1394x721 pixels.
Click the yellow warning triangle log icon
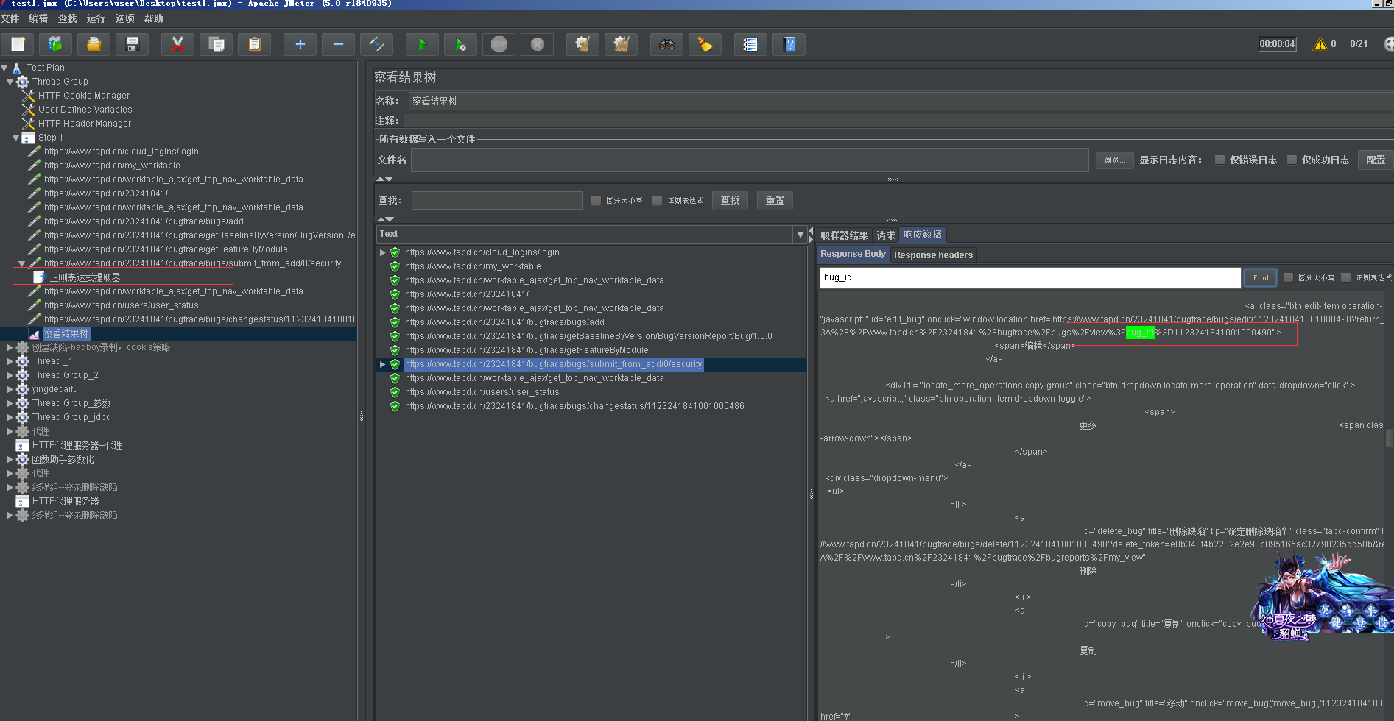coord(1320,44)
